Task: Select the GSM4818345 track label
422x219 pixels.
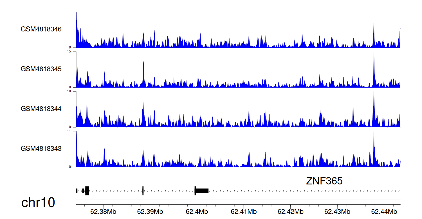Action: (41, 69)
